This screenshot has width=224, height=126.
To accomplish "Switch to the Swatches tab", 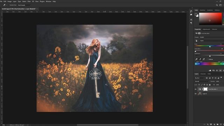I will 202,10.
